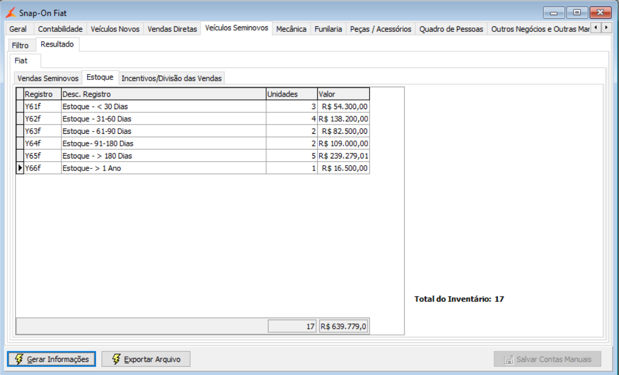Click the row selector beside Y63f
The height and width of the screenshot is (375, 619).
click(x=20, y=131)
